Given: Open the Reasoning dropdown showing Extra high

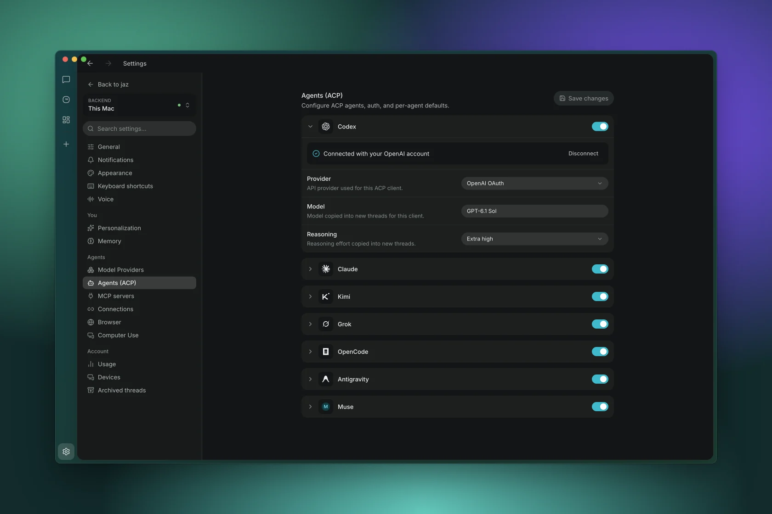Looking at the screenshot, I should pos(534,239).
